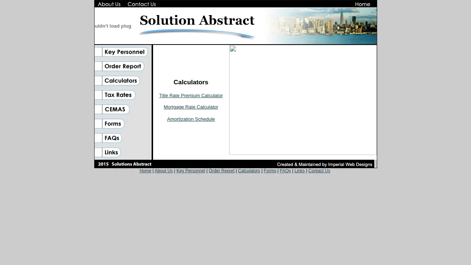The image size is (471, 265).
Task: Click the New York skyline banner image
Action: (321, 26)
